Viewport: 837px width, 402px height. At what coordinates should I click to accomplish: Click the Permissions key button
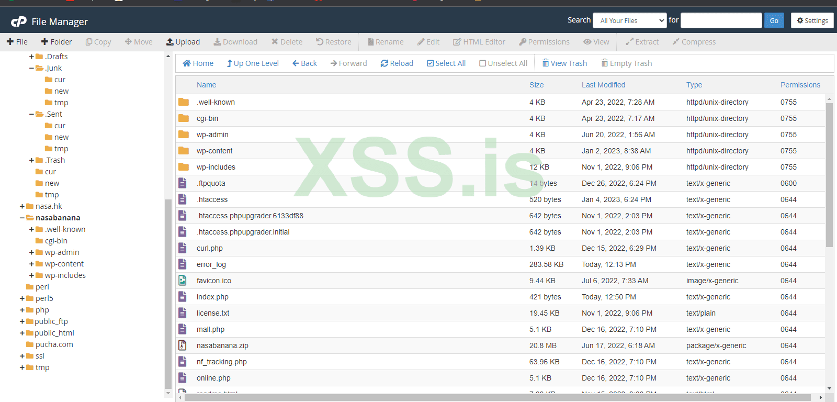[544, 42]
